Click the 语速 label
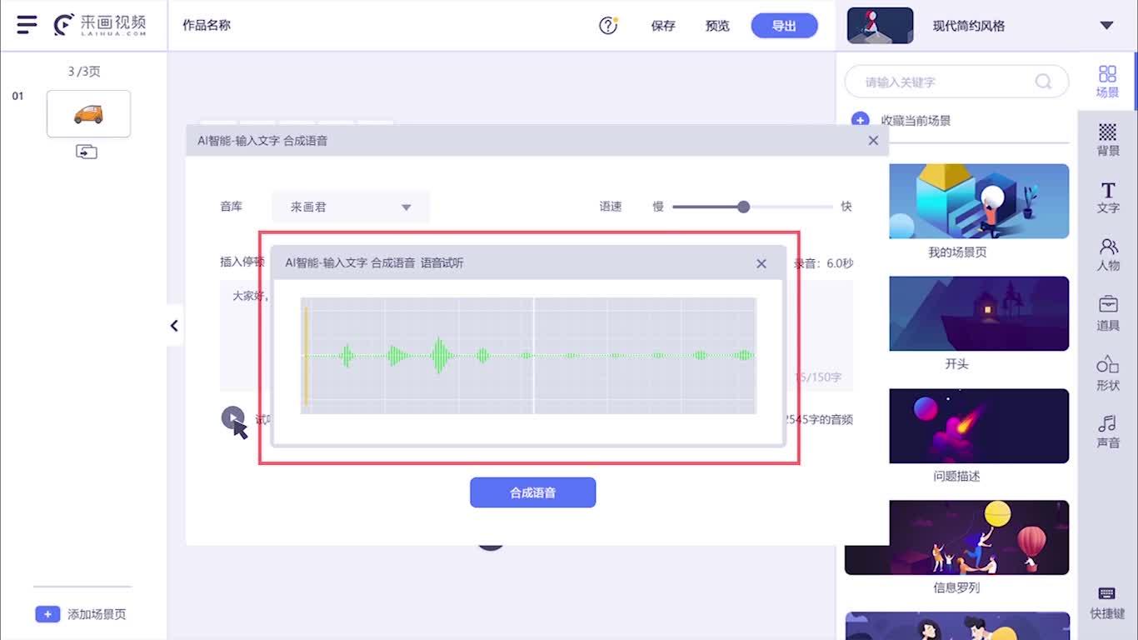The height and width of the screenshot is (640, 1138). (611, 207)
